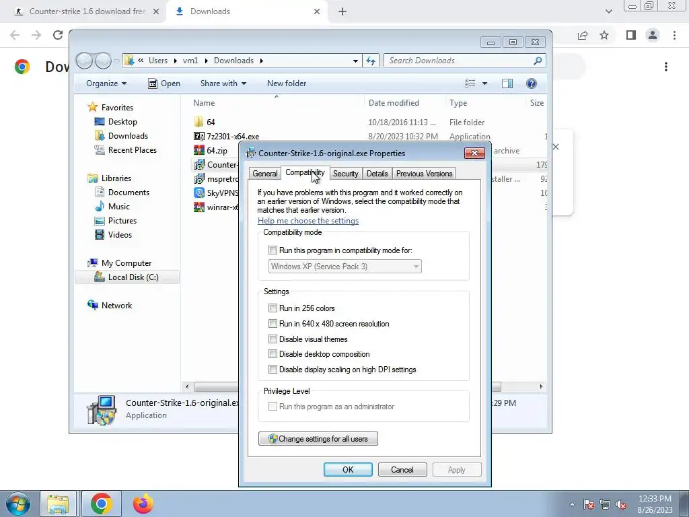Toggle the Explorer preview pane icon
The width and height of the screenshot is (689, 517).
pos(507,83)
